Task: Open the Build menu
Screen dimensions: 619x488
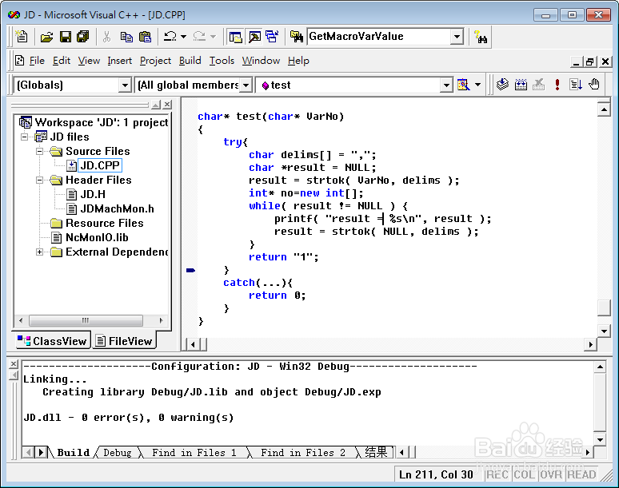Action: (190, 61)
